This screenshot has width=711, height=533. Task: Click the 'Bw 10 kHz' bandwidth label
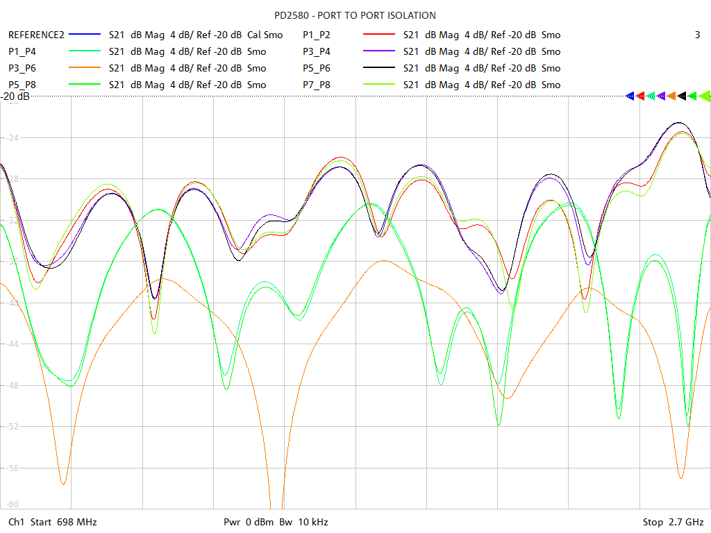pos(304,522)
